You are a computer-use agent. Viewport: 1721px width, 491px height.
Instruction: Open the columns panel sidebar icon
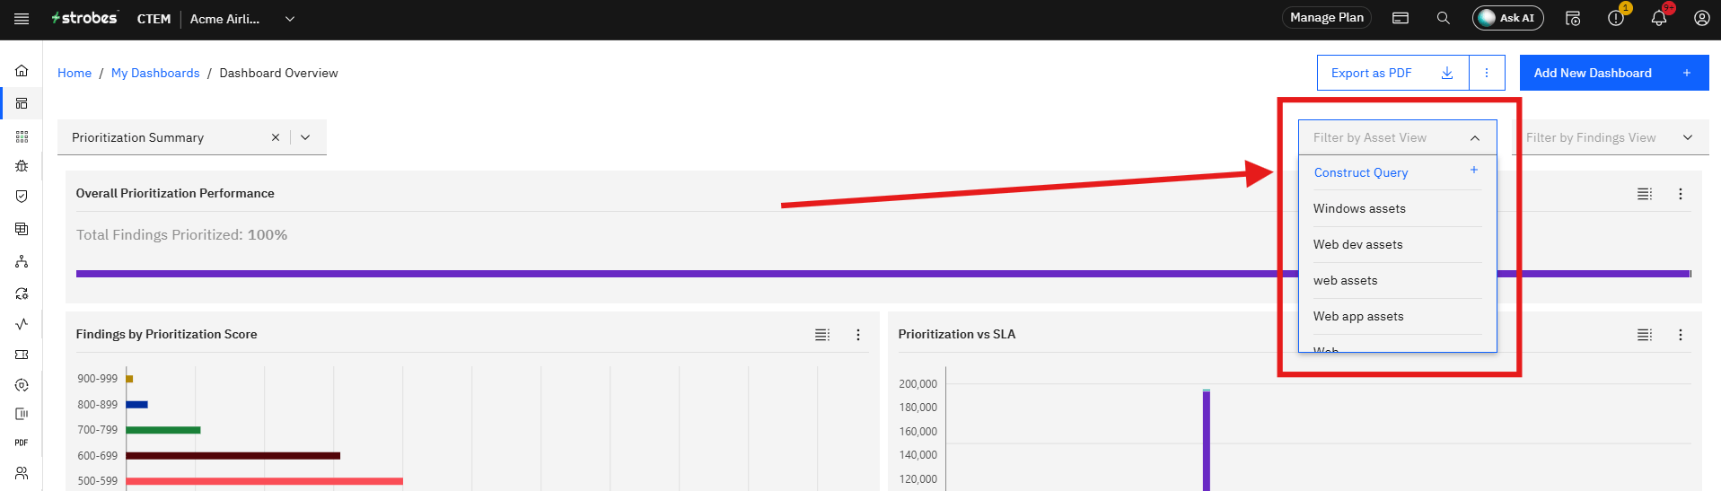click(x=22, y=414)
